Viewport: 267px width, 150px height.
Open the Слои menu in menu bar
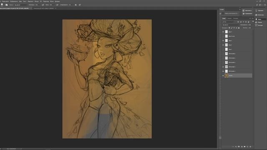pos(20,1)
